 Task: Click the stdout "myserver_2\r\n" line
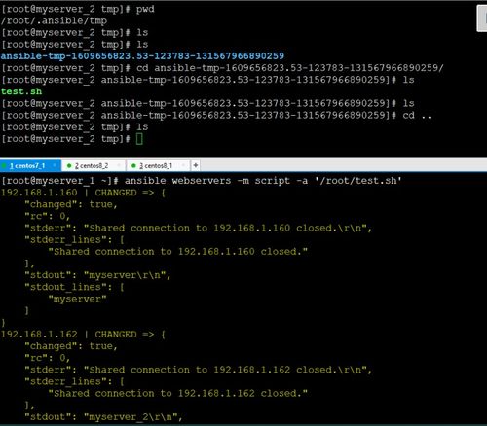click(x=103, y=417)
